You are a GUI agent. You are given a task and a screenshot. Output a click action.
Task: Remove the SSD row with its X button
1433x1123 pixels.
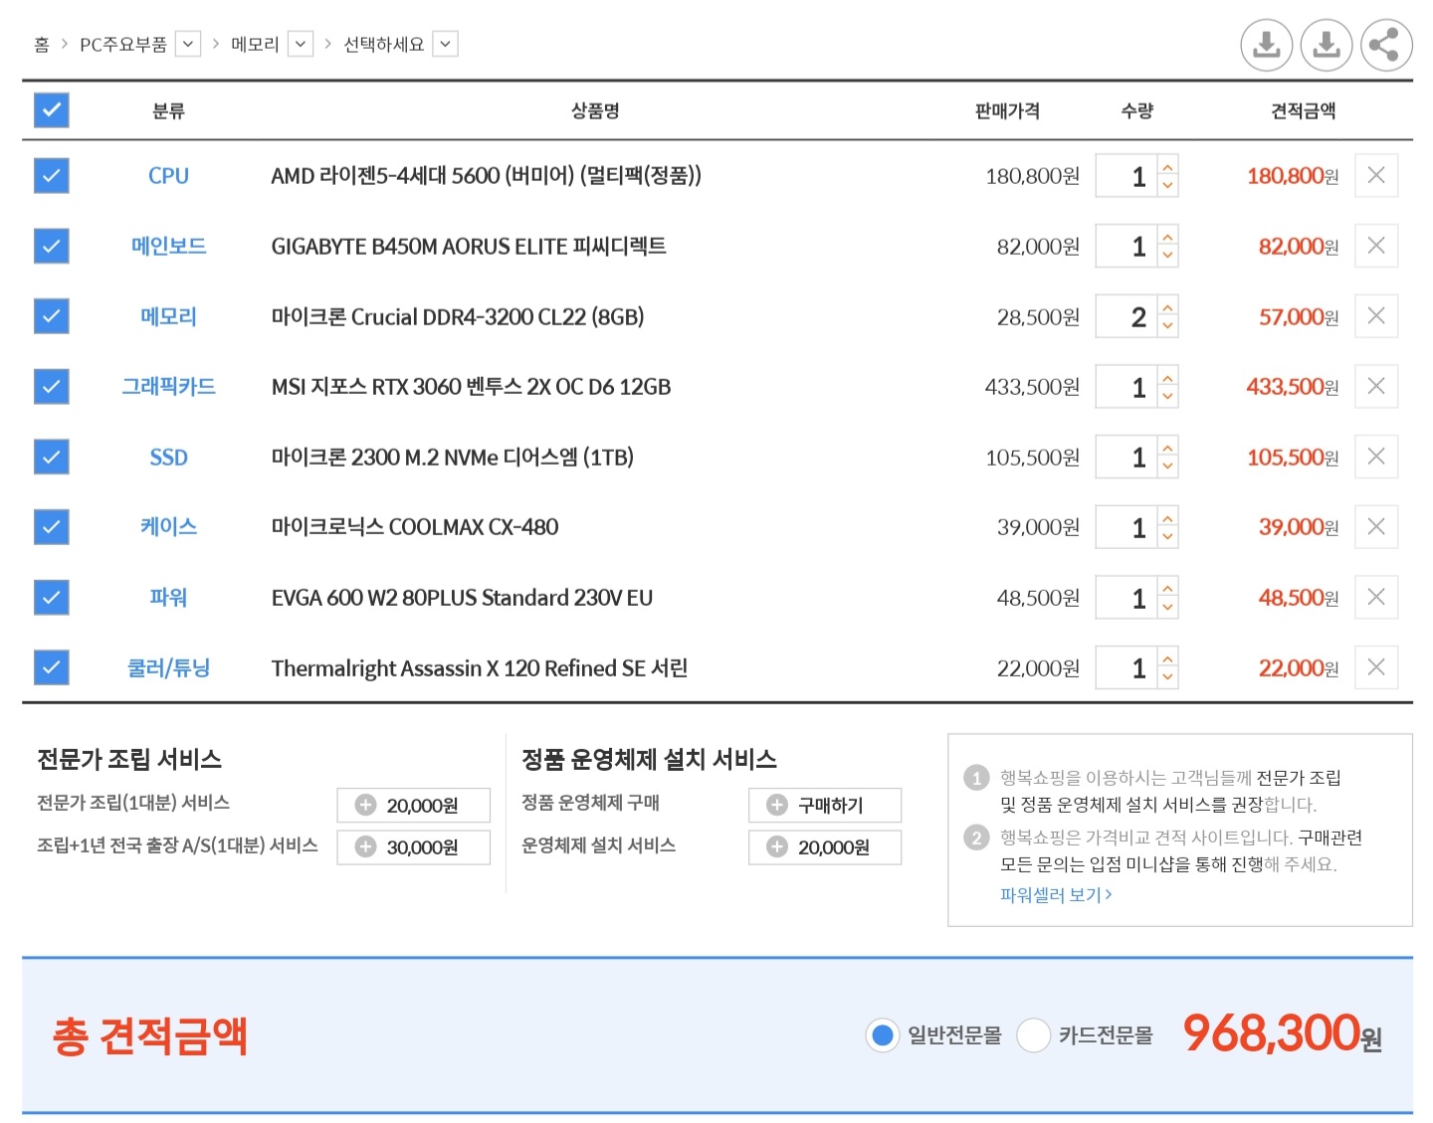pyautogui.click(x=1376, y=457)
